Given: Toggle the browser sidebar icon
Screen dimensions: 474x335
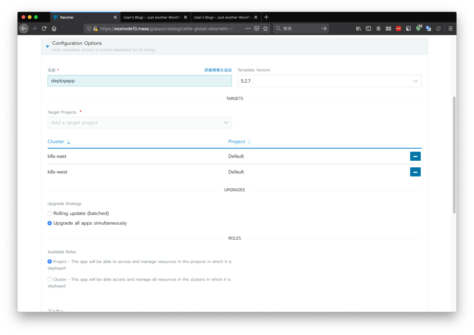Looking at the screenshot, I should 369,28.
